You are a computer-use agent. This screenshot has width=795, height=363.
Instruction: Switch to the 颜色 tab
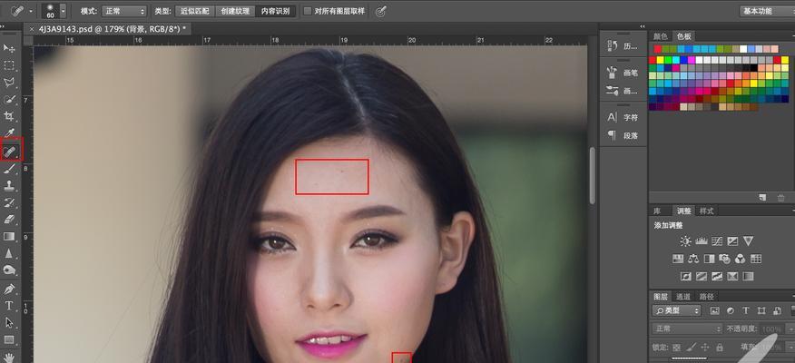pos(660,36)
